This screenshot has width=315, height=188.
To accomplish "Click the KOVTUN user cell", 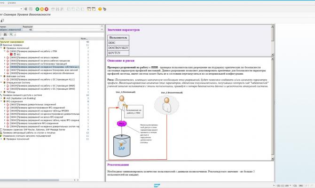I will point(118,53).
